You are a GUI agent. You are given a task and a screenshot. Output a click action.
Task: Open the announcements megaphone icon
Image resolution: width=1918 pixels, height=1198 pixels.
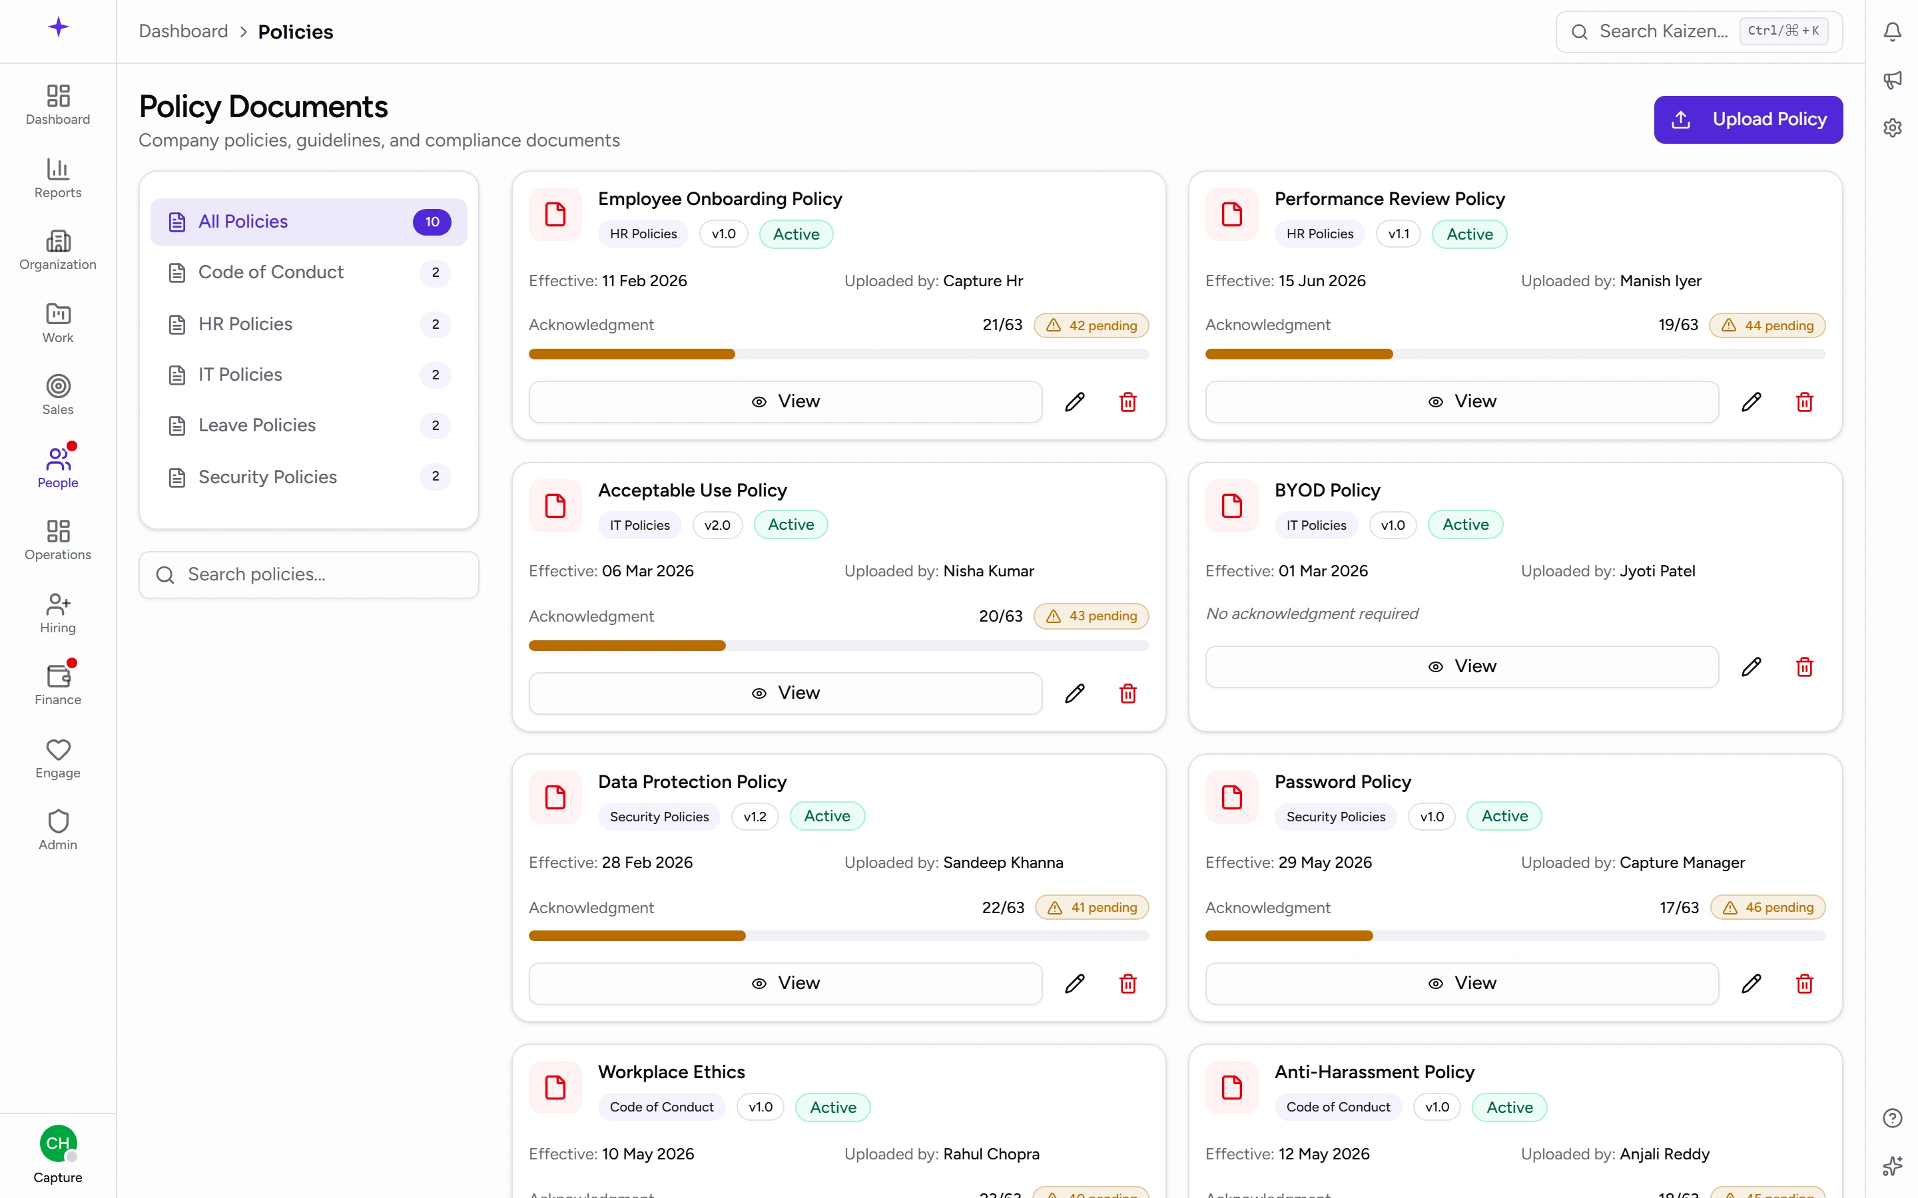(x=1892, y=80)
